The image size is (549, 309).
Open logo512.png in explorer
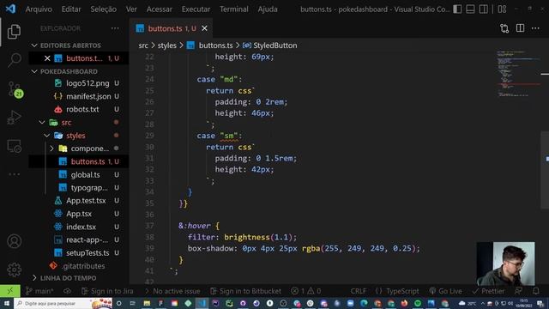(x=87, y=83)
